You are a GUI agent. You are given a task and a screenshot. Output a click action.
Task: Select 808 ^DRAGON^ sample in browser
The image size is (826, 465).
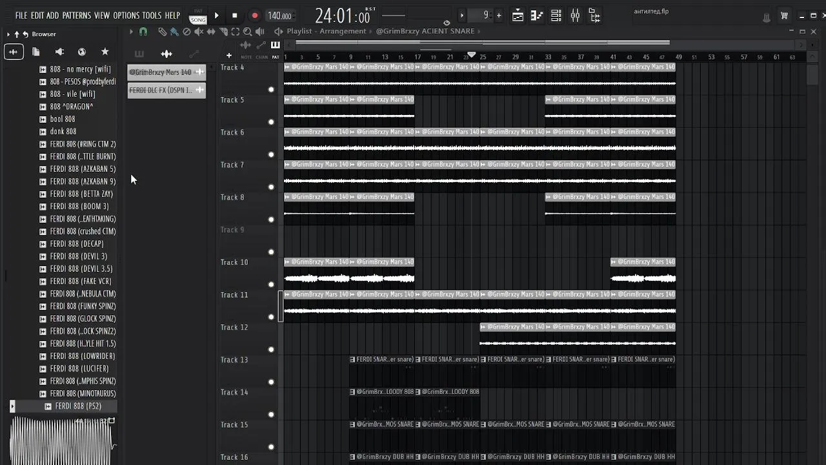click(72, 107)
